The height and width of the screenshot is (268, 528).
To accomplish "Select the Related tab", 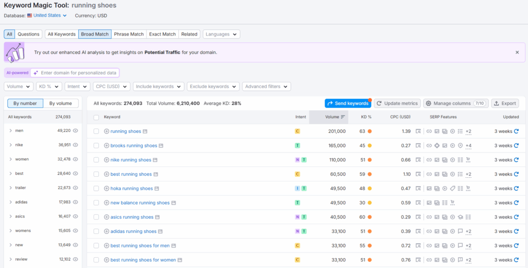I will (x=189, y=34).
